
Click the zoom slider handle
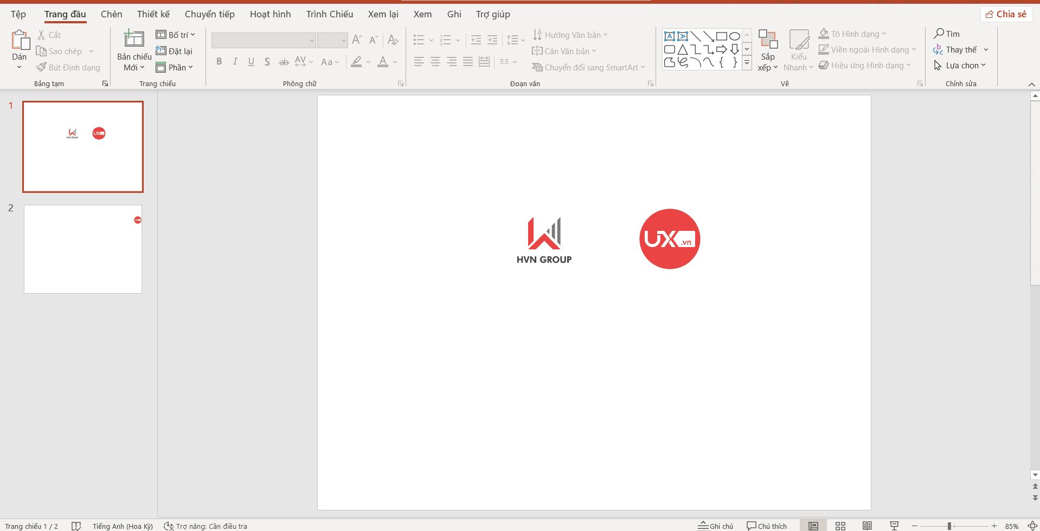tap(949, 526)
